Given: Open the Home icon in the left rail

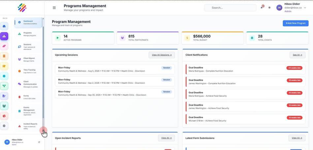Looking at the screenshot, I should 4,26.
